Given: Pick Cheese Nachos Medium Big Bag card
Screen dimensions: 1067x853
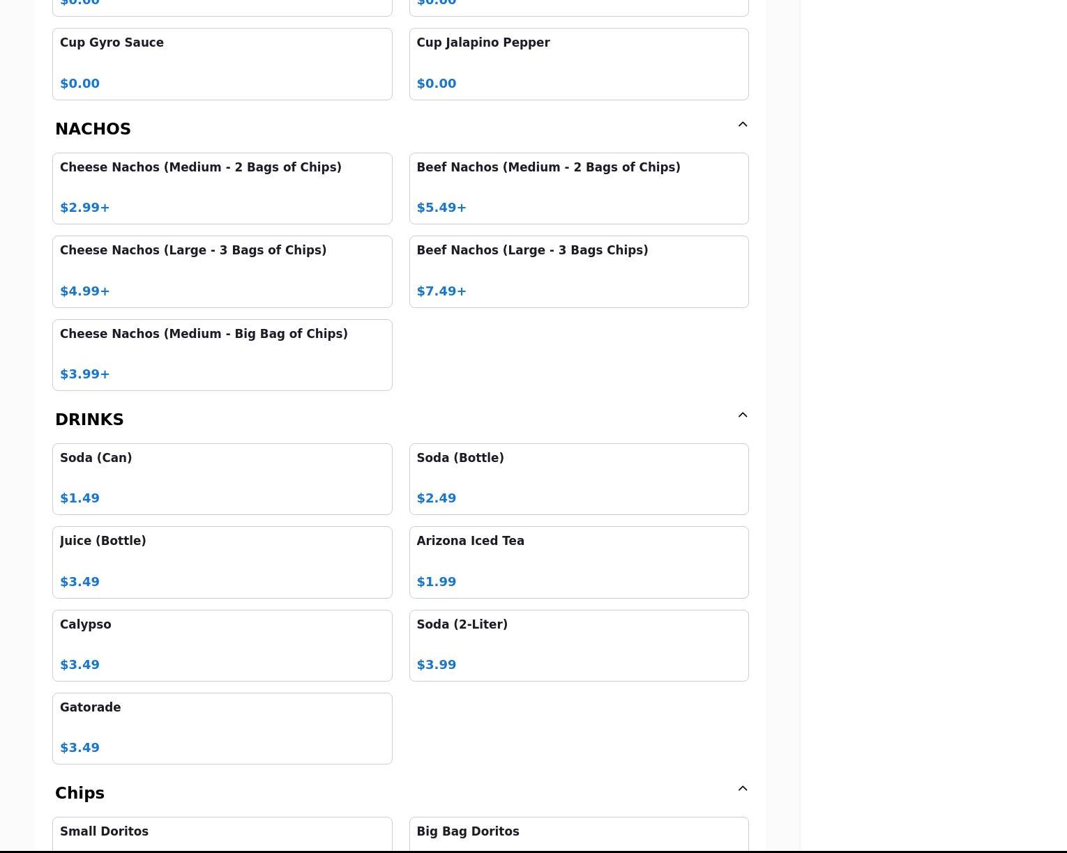Looking at the screenshot, I should point(222,355).
